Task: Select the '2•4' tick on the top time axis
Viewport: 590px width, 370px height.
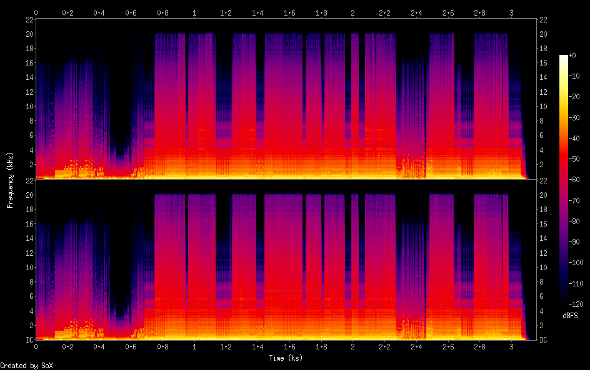Action: 416,12
